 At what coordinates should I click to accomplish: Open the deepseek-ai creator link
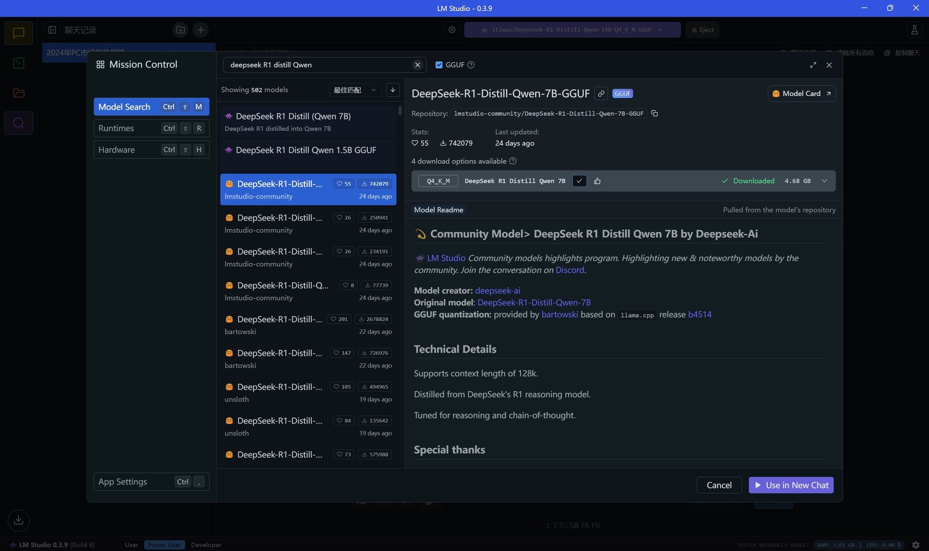click(x=497, y=290)
